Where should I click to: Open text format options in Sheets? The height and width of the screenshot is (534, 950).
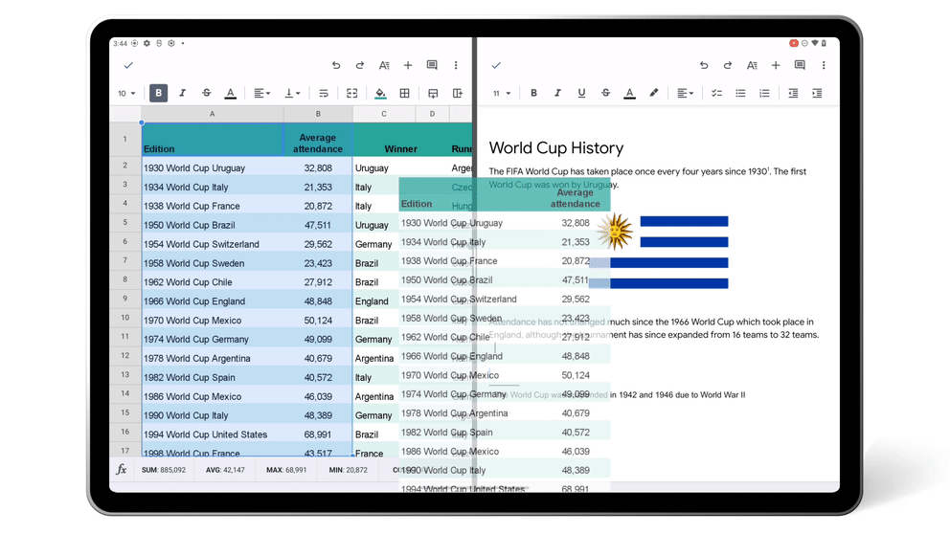click(384, 65)
